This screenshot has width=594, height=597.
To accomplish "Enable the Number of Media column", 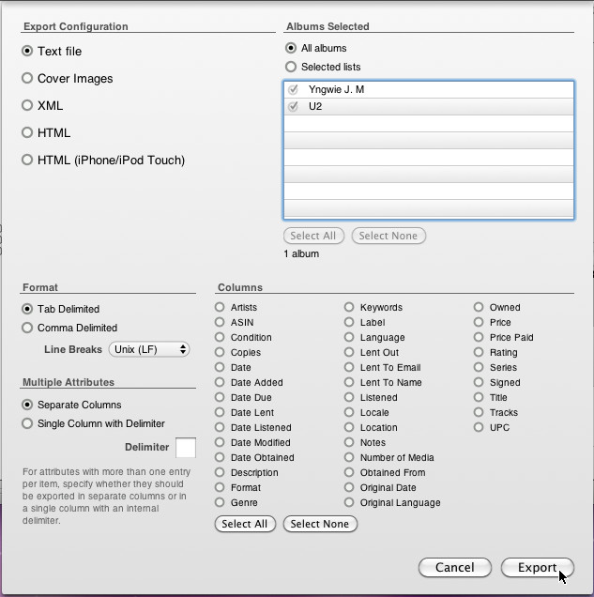I will (349, 457).
